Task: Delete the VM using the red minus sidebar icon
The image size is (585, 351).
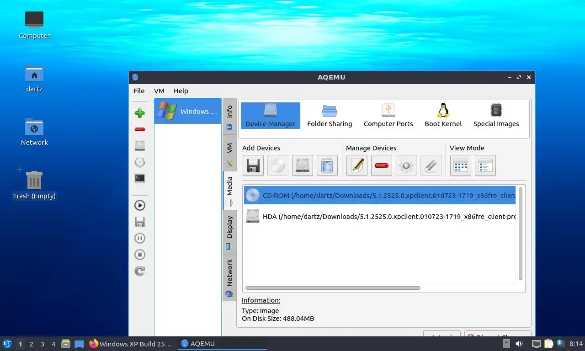Action: 140,129
